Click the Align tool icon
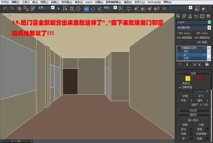 pos(204,9)
